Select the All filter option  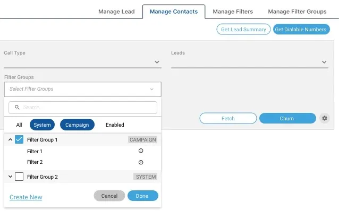click(19, 125)
